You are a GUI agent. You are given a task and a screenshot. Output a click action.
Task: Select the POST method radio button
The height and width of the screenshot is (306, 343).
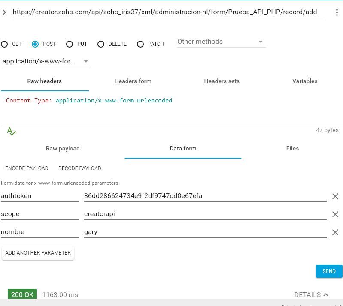click(35, 44)
